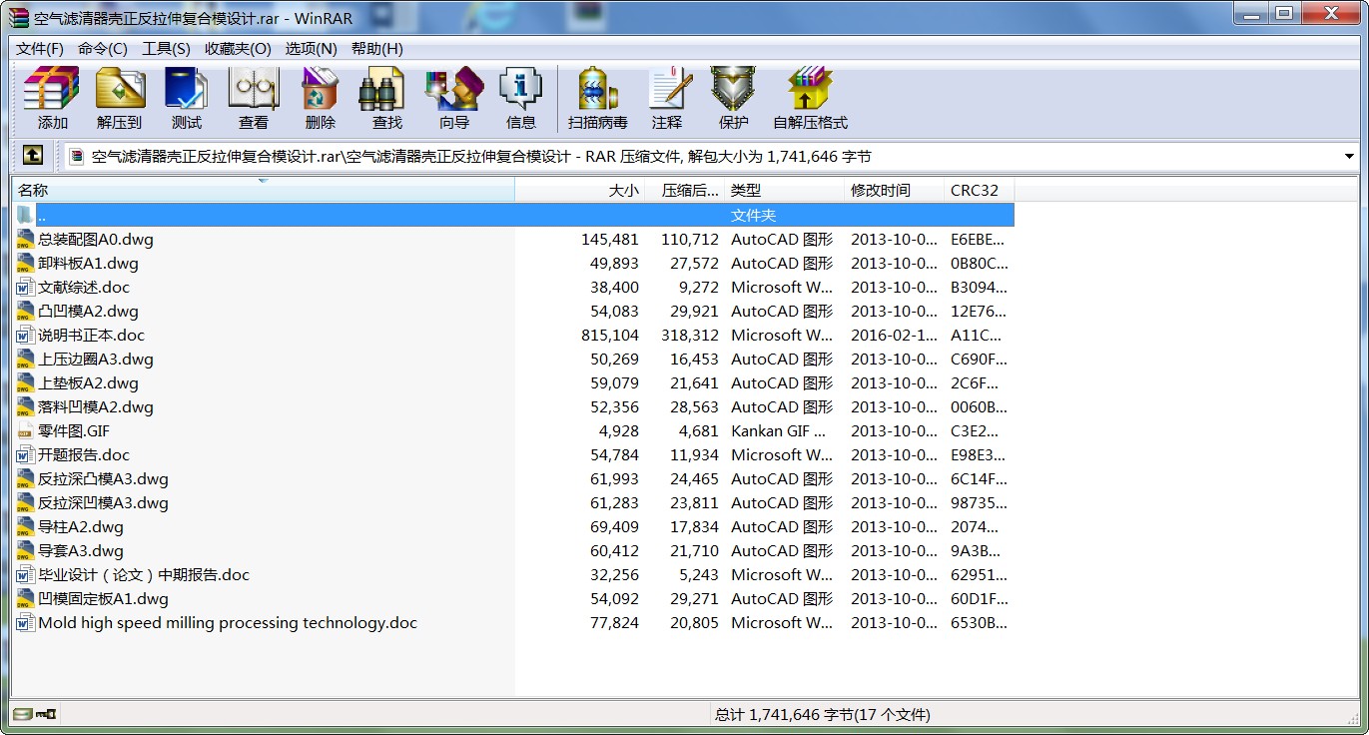Open the 查找 (Find) binoculars tool
The width and height of the screenshot is (1369, 735).
coord(387,98)
